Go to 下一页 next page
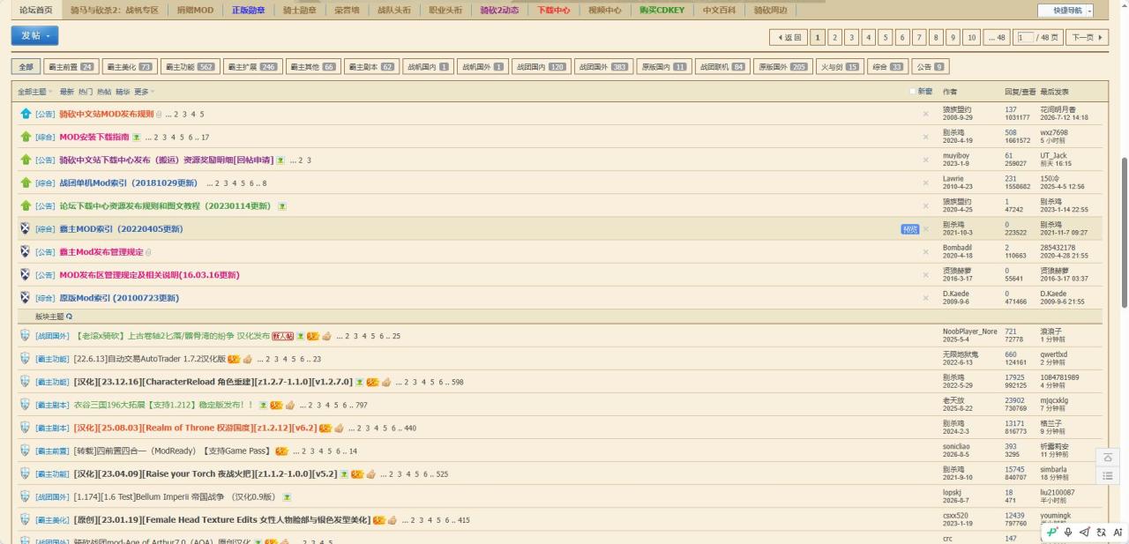The image size is (1129, 544). pyautogui.click(x=1087, y=37)
